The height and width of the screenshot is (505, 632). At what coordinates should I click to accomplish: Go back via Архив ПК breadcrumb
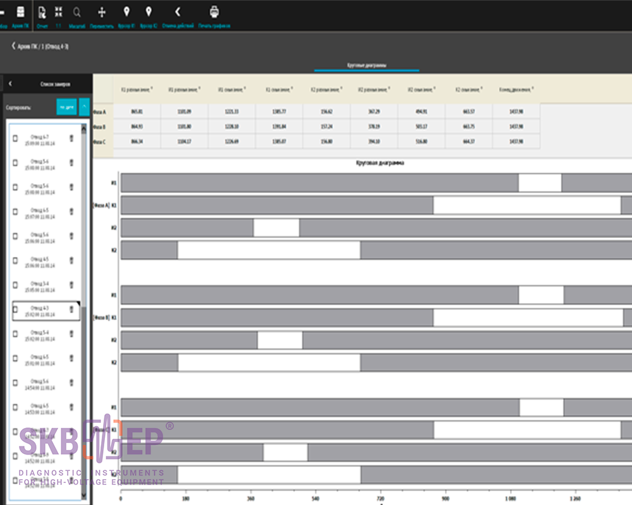[x=14, y=47]
